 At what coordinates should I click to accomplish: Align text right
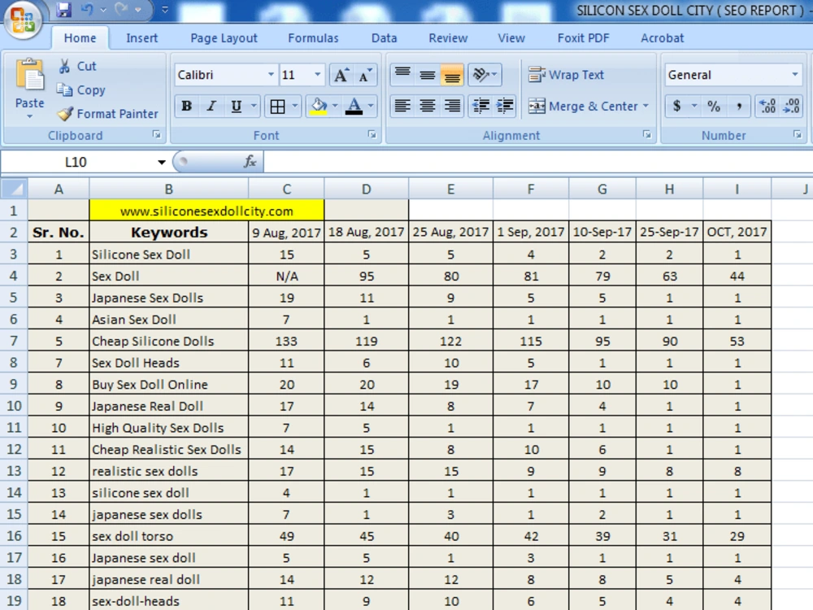pos(451,106)
